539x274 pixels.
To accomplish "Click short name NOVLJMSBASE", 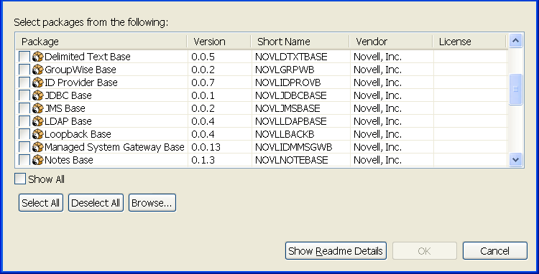I will coord(287,108).
